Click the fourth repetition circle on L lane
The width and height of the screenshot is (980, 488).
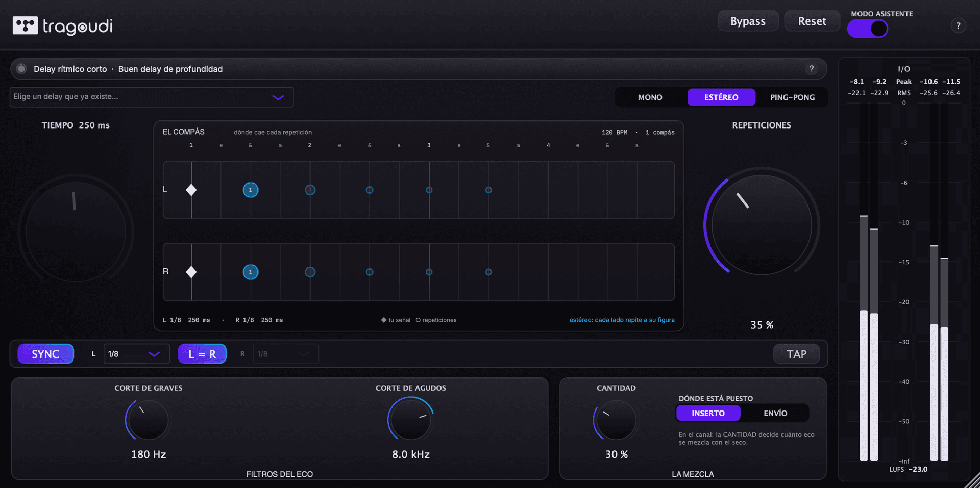click(x=429, y=190)
